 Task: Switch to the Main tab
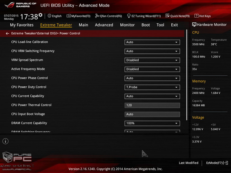click(83, 25)
